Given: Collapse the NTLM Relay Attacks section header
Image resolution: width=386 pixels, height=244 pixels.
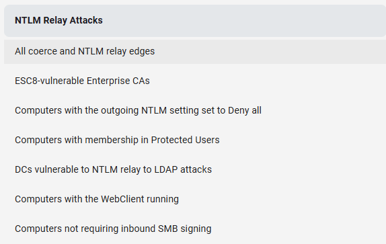Looking at the screenshot, I should 195,21.
